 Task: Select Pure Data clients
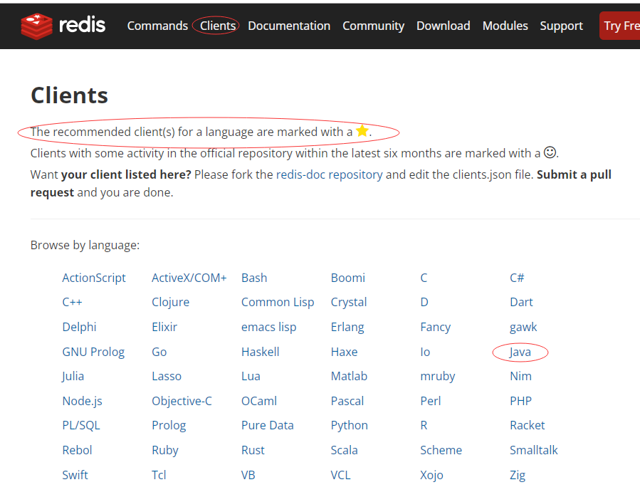point(268,426)
